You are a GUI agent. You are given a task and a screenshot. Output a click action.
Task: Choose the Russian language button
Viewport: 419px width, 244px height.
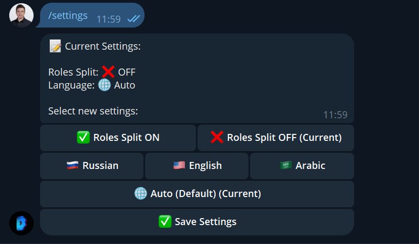pos(91,166)
